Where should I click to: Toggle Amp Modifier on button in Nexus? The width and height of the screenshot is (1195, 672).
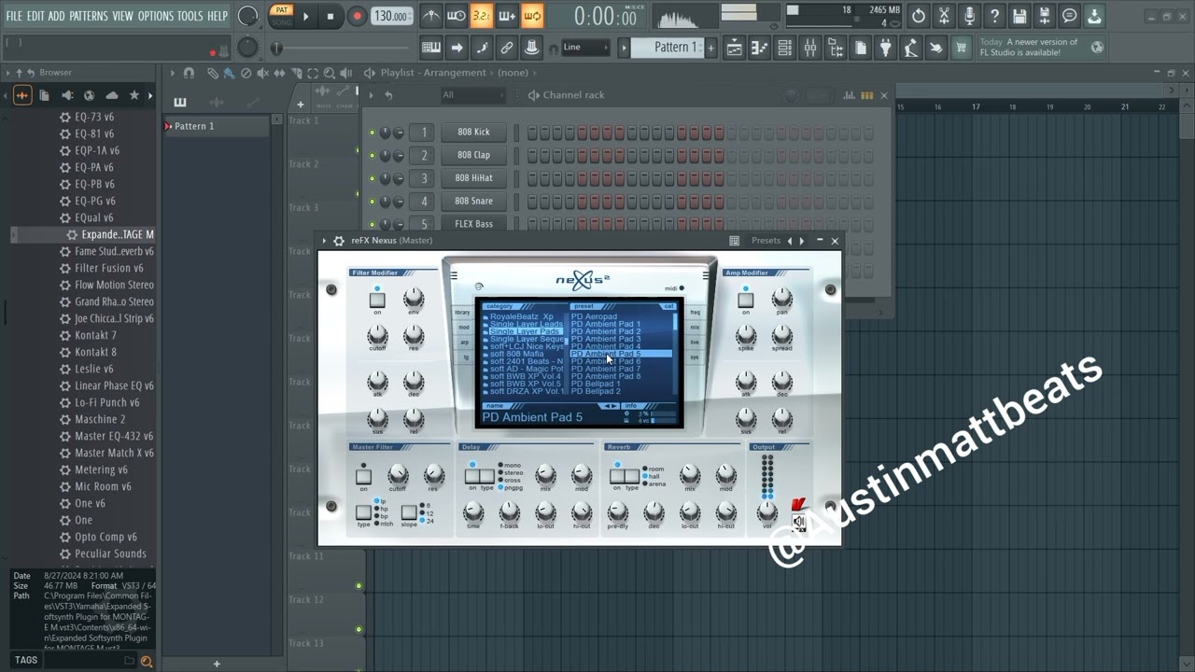(x=745, y=301)
